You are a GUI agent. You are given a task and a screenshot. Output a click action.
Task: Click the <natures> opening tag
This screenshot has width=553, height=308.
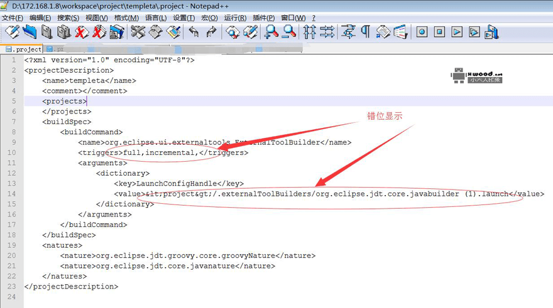point(62,245)
